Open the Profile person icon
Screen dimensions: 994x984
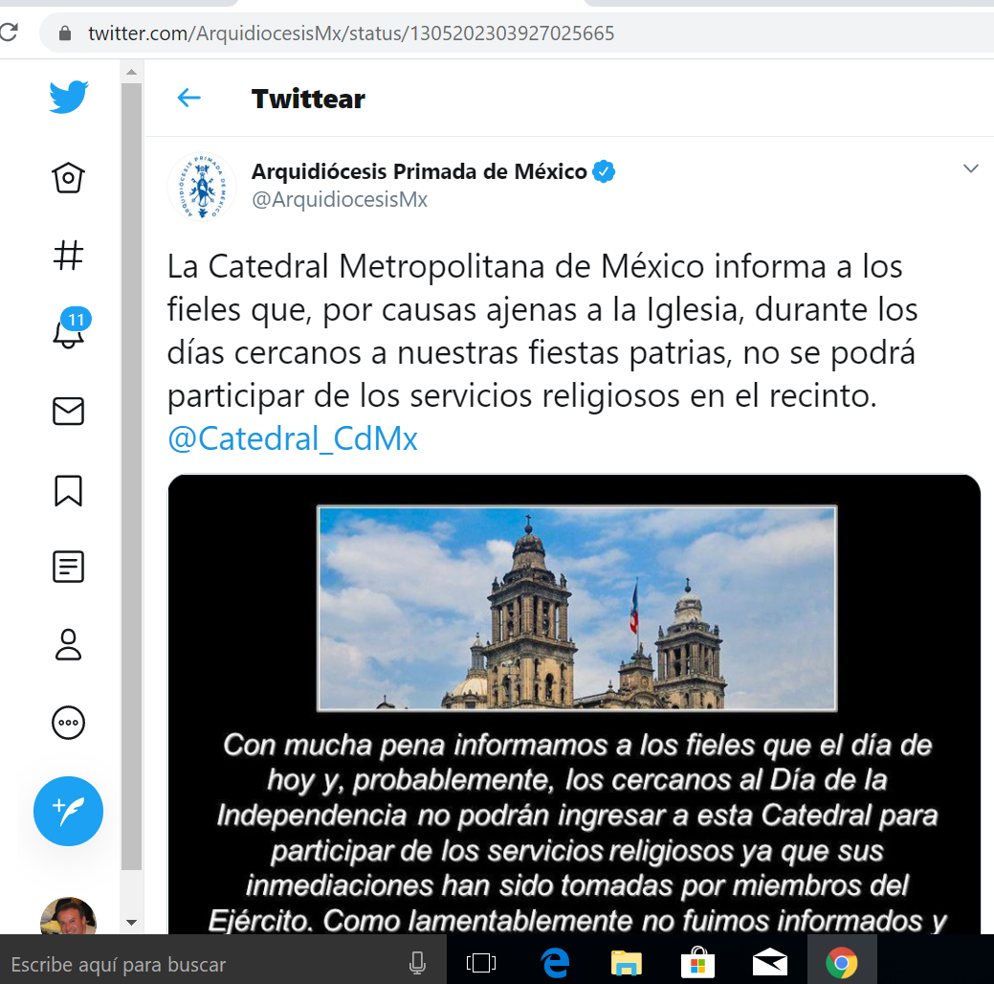[x=69, y=644]
